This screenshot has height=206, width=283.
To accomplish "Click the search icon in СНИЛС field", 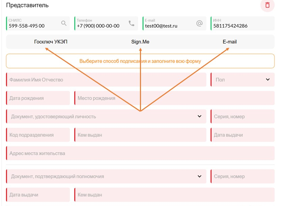I will 64,23.
